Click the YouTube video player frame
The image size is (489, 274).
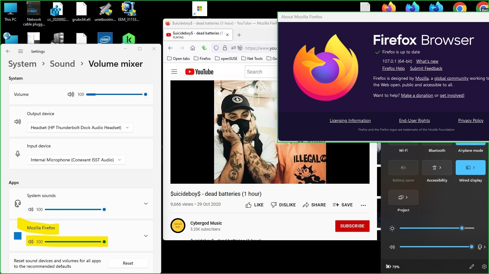click(270, 132)
